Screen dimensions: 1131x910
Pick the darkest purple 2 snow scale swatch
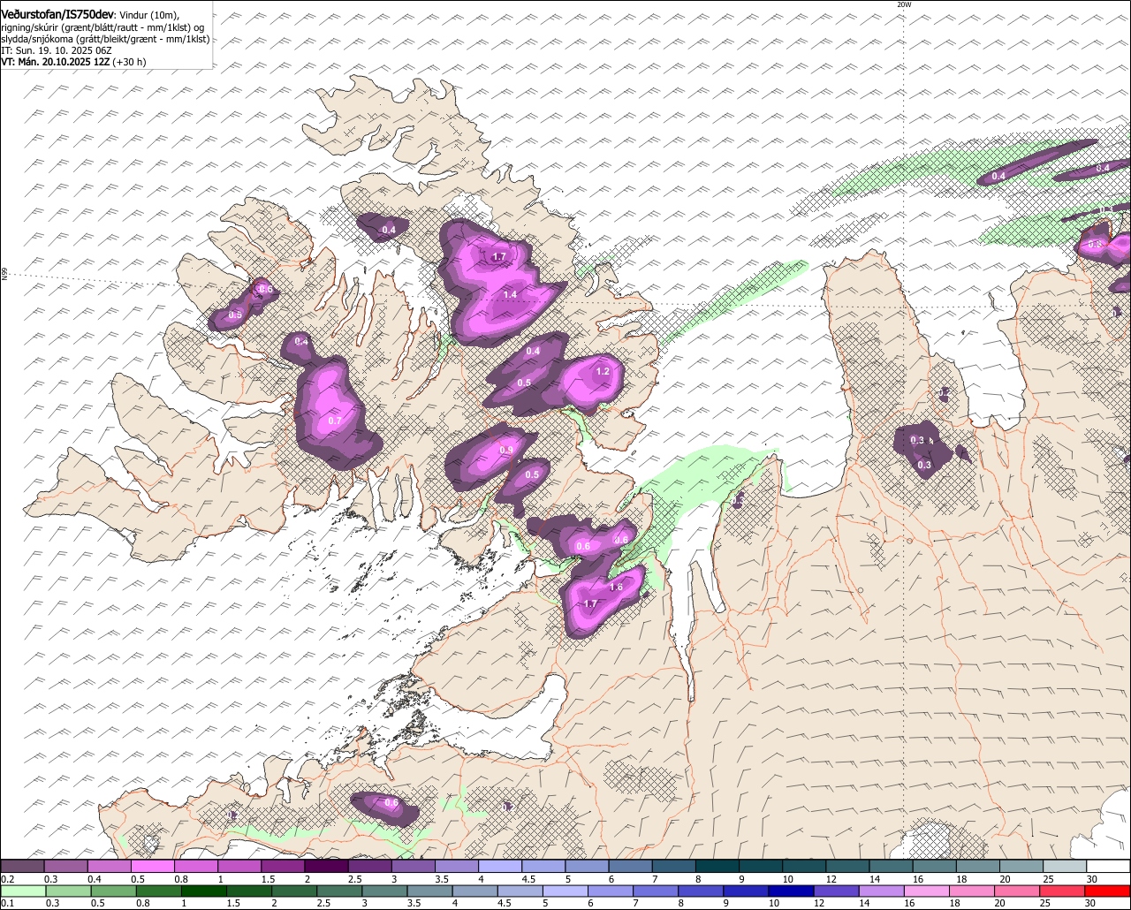click(x=325, y=867)
